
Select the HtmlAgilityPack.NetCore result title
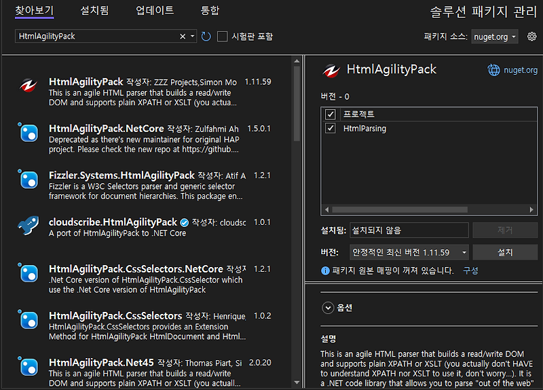click(x=107, y=128)
